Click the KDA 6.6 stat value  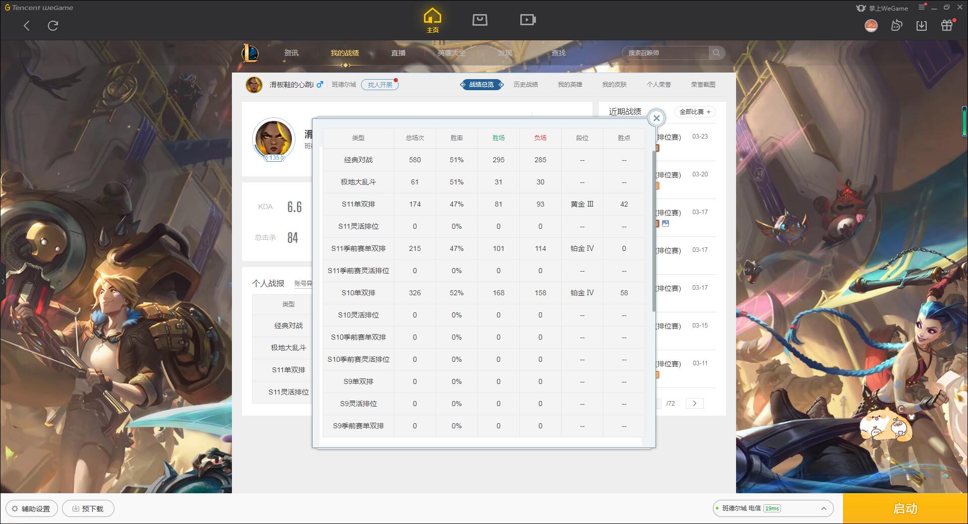(x=294, y=207)
